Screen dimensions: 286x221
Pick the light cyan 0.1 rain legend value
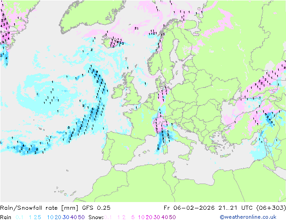pos(19,217)
